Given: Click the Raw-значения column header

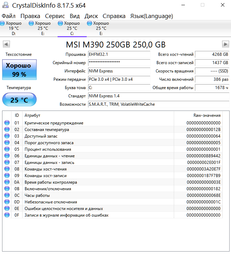Looking at the screenshot, I should pyautogui.click(x=198, y=115).
